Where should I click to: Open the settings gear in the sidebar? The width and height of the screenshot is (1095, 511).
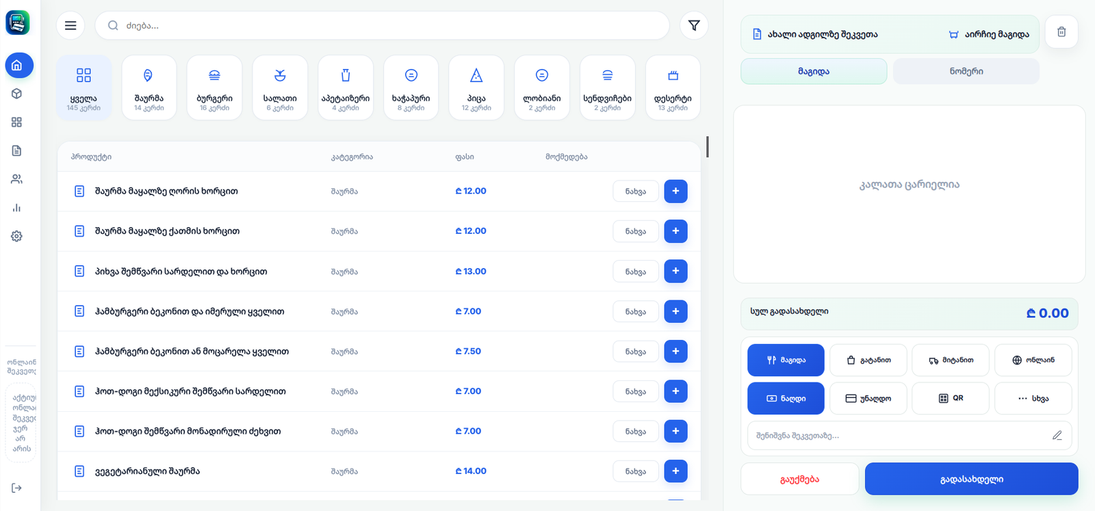[17, 236]
